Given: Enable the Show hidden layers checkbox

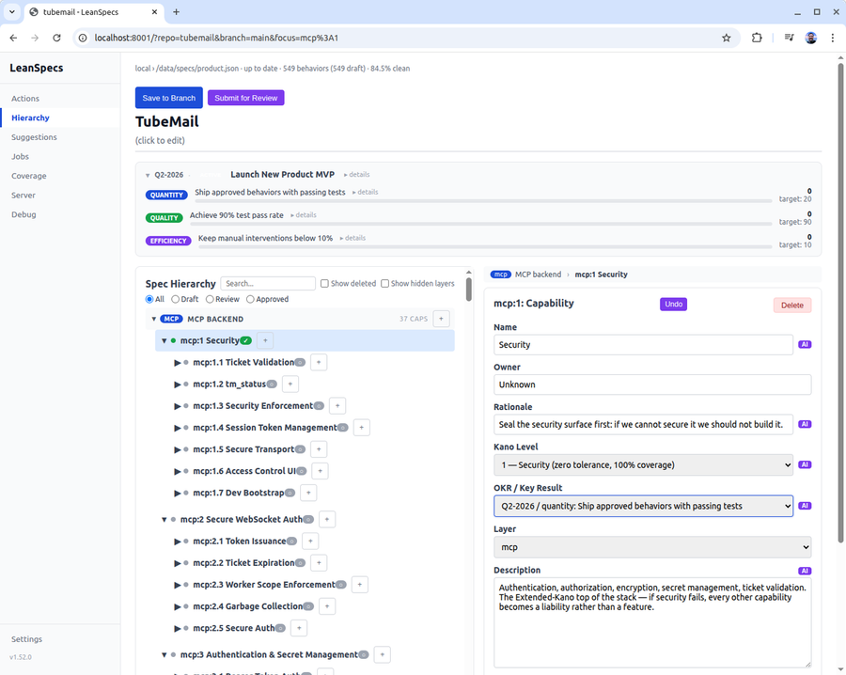Looking at the screenshot, I should (x=384, y=284).
